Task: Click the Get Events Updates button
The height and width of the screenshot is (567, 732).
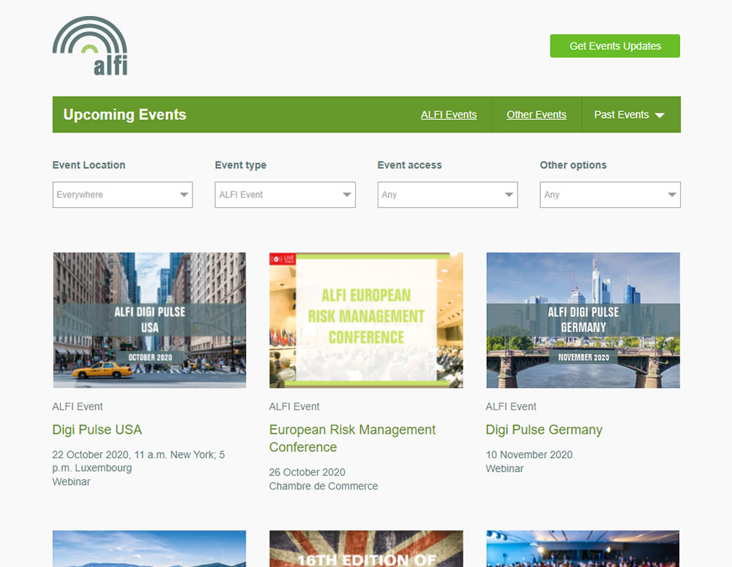Action: coord(615,46)
